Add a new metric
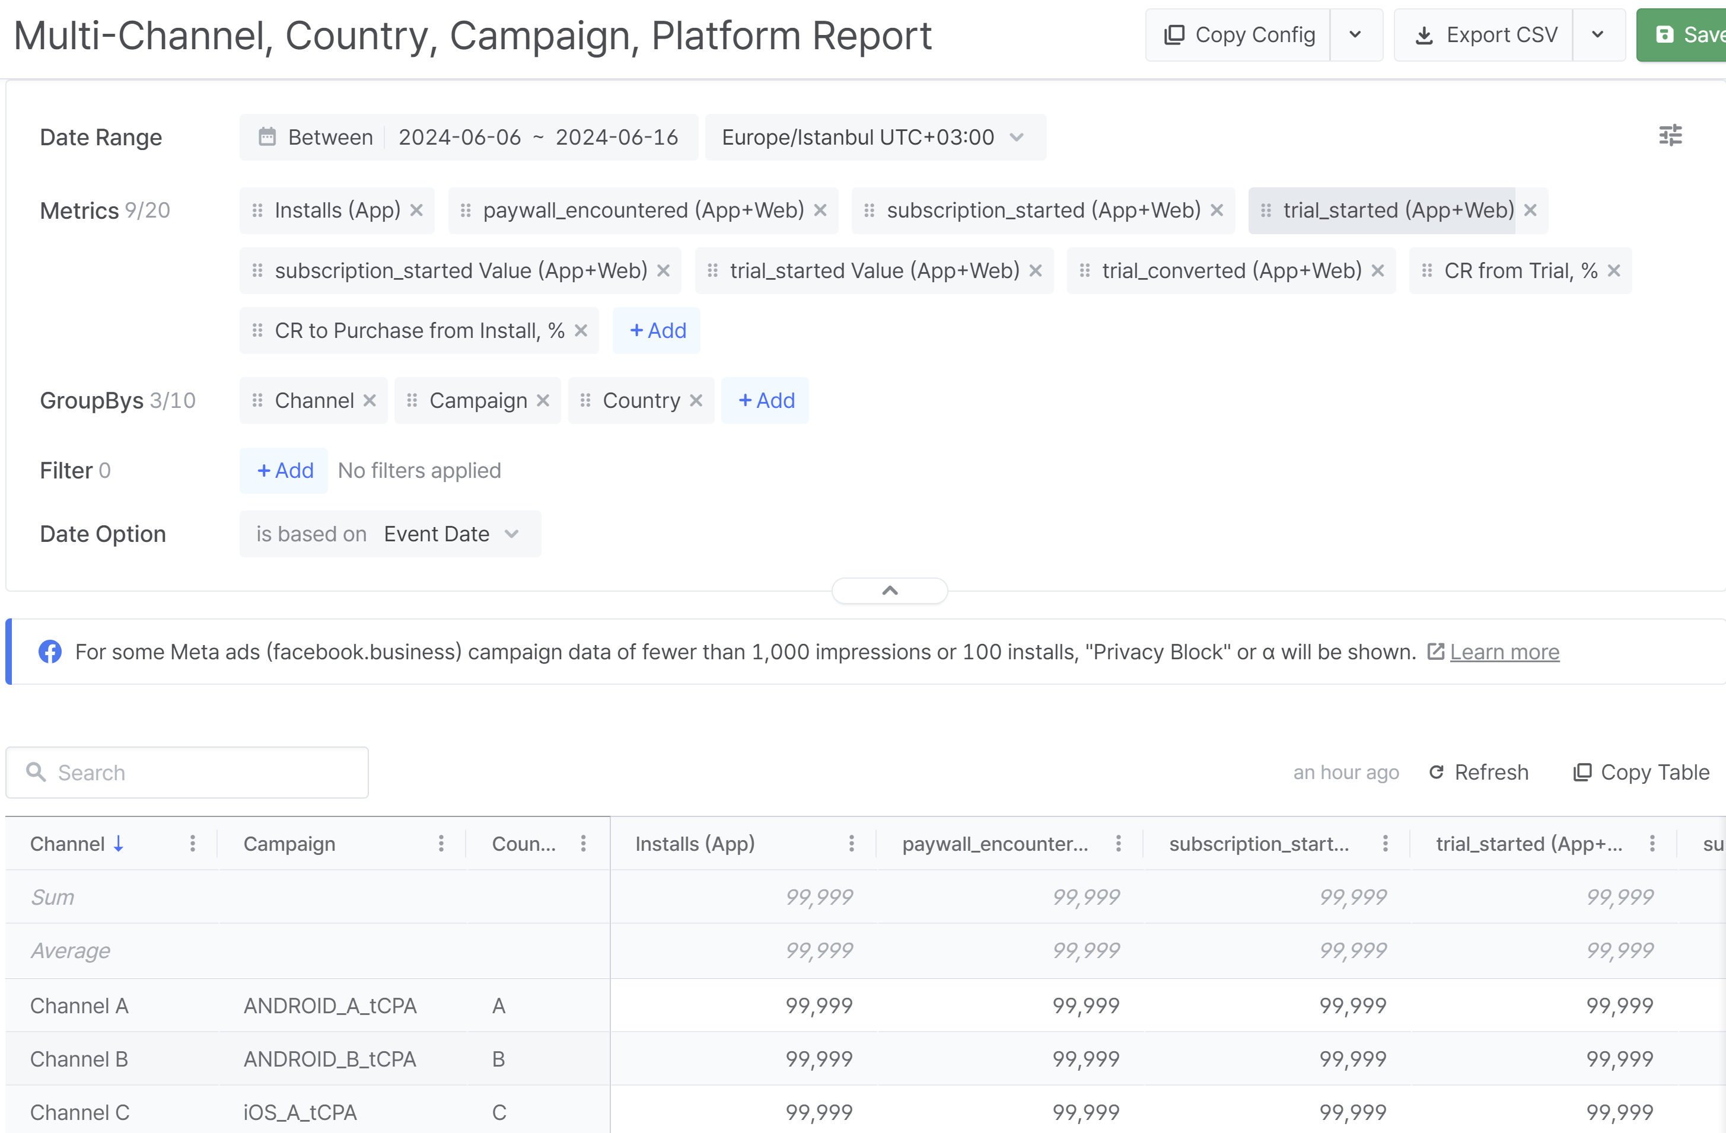 point(657,331)
